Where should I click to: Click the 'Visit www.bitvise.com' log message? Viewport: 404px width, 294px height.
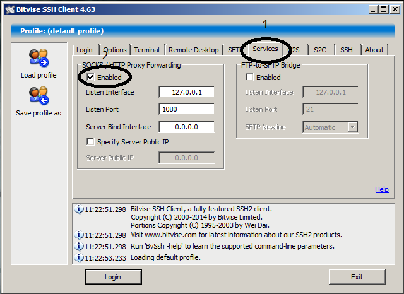tap(236, 235)
